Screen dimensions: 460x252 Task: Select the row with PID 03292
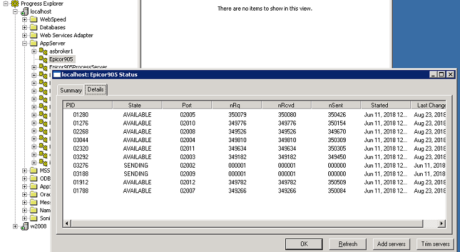coord(255,157)
